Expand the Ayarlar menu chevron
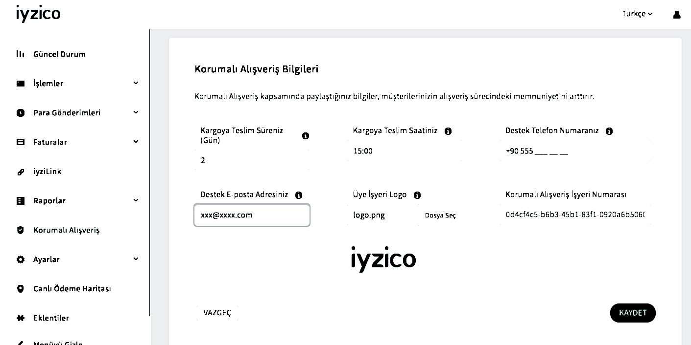 [136, 259]
